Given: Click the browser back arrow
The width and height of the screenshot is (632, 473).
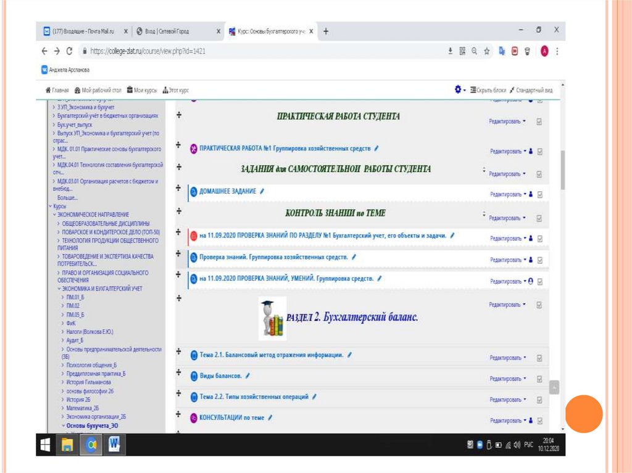Looking at the screenshot, I should coord(44,51).
